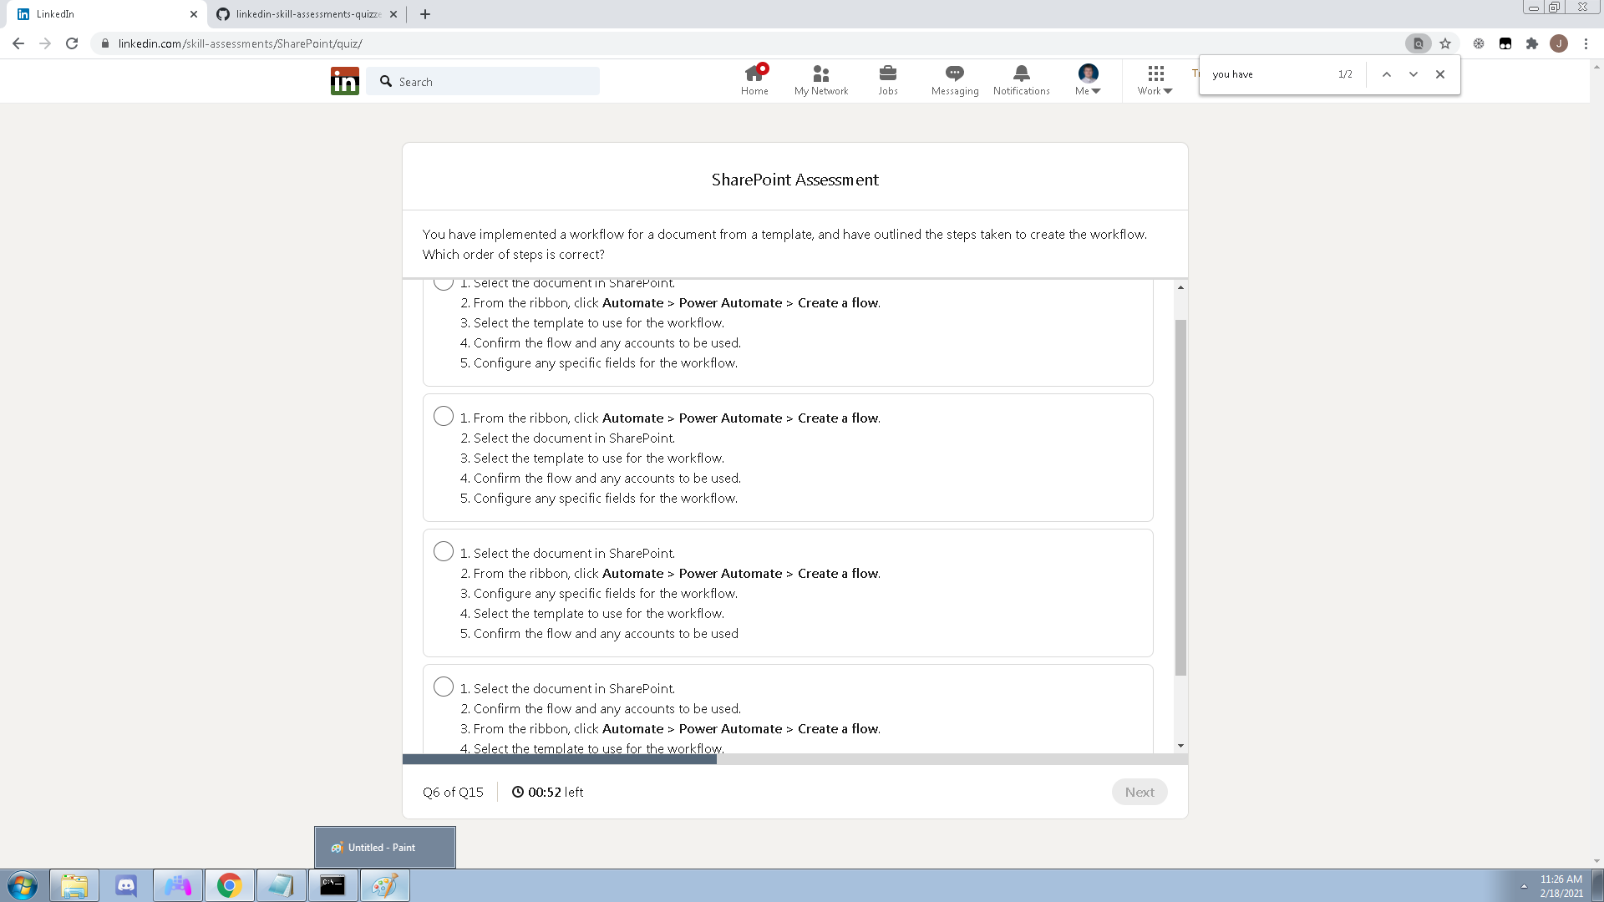1604x902 pixels.
Task: Click the LinkedIn logo
Action: tap(344, 80)
